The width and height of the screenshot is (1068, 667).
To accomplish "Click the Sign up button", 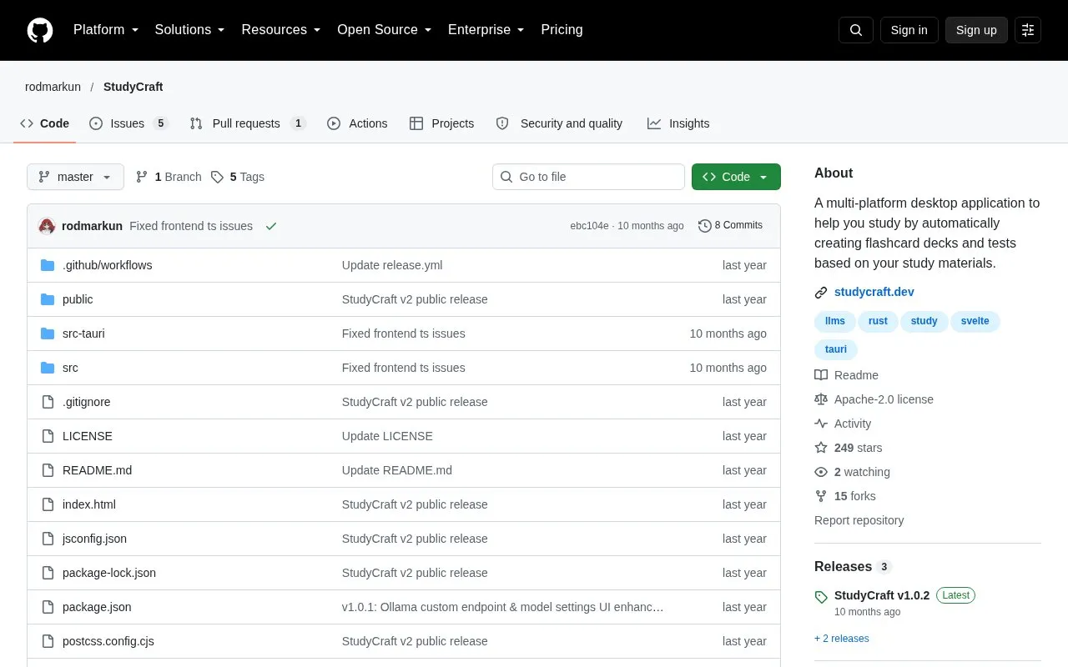I will coord(976,30).
